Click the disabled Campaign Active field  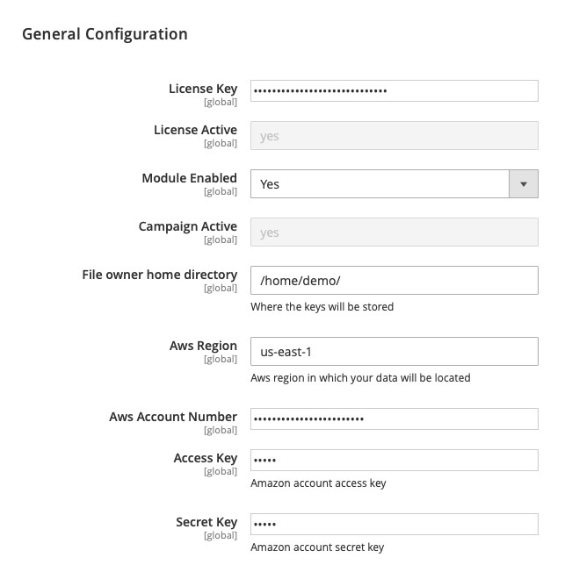point(394,232)
